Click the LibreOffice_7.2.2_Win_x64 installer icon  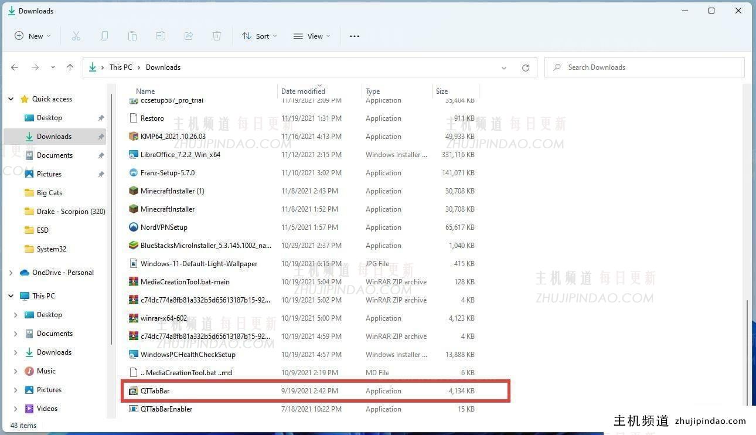[134, 155]
